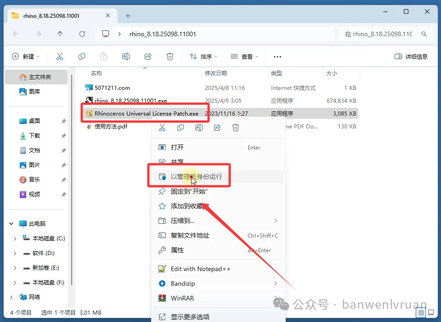Choose Edit with Notepad++
Image resolution: width=441 pixels, height=322 pixels.
pyautogui.click(x=219, y=269)
